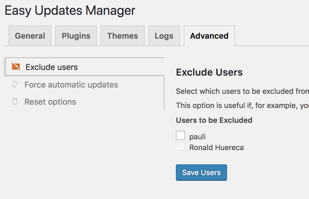Open Exclude users section in sidebar
This screenshot has width=309, height=199.
point(85,67)
